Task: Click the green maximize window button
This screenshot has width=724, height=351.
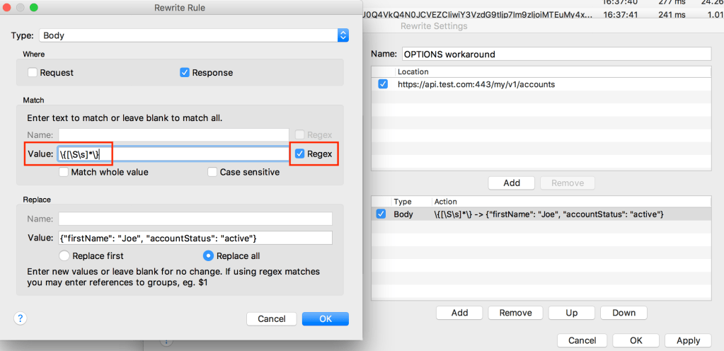Action: pos(34,7)
